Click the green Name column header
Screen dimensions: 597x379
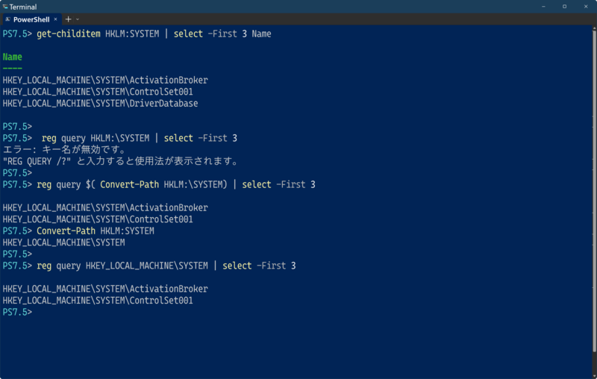pos(13,57)
